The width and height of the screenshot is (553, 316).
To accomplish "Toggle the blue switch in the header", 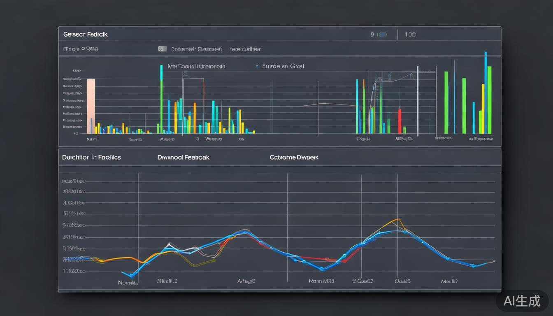I will (382, 35).
